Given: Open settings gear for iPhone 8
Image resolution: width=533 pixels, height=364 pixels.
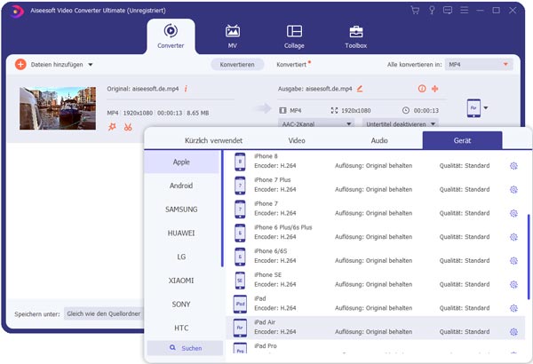Looking at the screenshot, I should (513, 166).
